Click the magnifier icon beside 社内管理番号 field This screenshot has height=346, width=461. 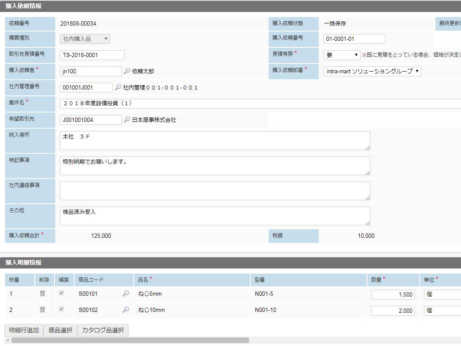coord(118,87)
